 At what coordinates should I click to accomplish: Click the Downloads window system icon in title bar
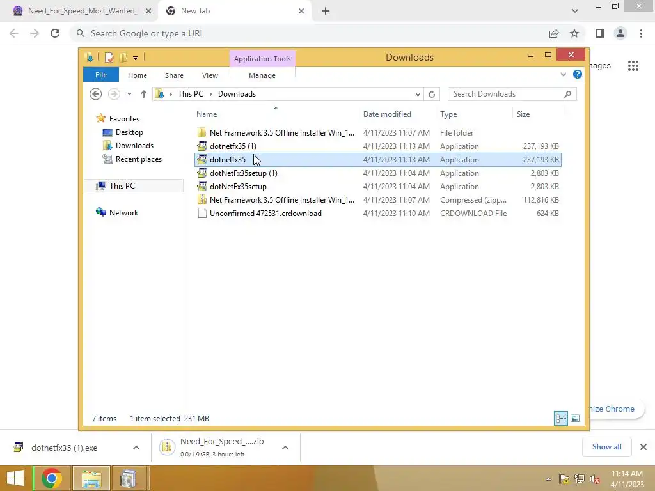coord(89,58)
